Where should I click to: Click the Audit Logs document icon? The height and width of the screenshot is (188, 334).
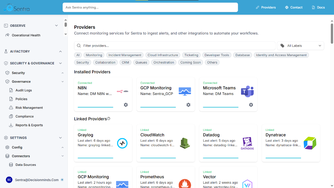click(x=11, y=90)
